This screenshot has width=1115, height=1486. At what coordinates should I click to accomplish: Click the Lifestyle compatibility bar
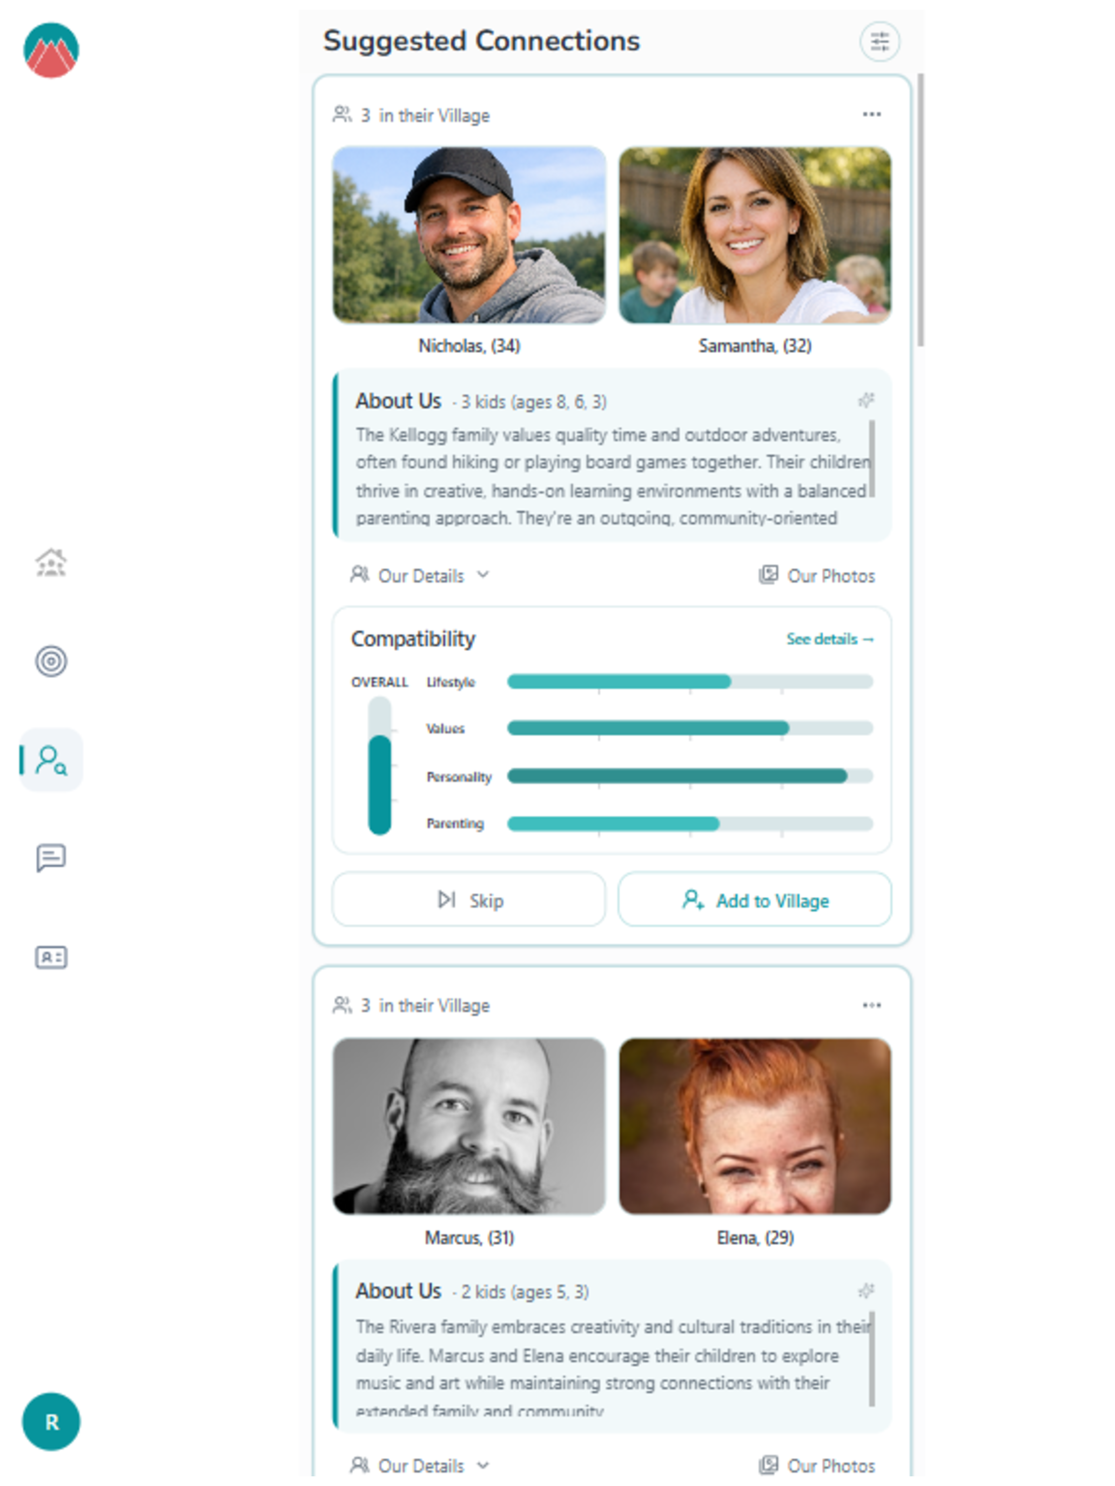pyautogui.click(x=689, y=682)
